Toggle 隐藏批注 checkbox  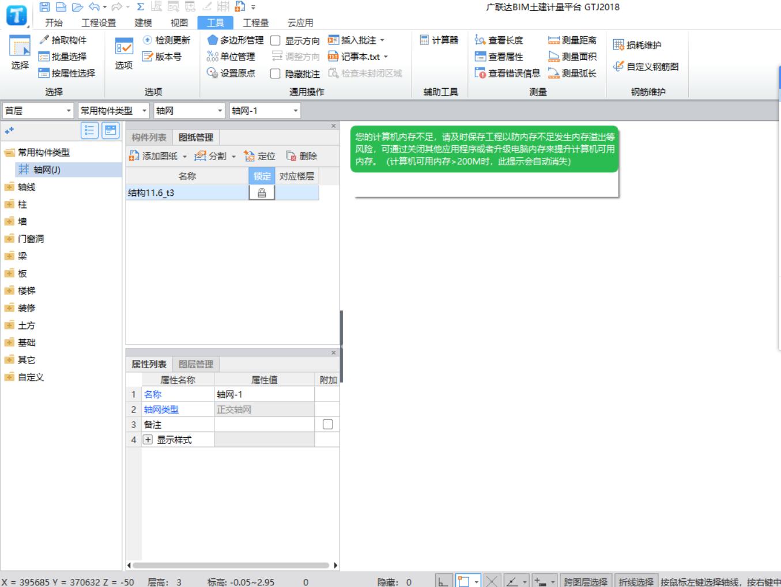276,74
